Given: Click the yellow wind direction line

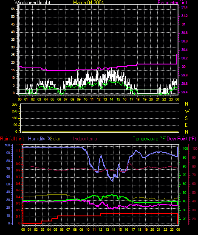Looking at the screenshot, I should coord(100,132).
